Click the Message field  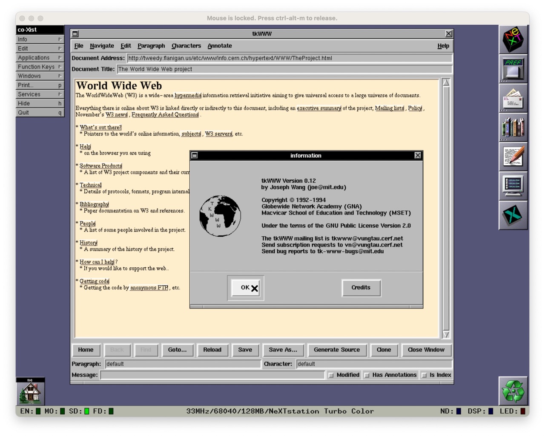[x=212, y=375]
